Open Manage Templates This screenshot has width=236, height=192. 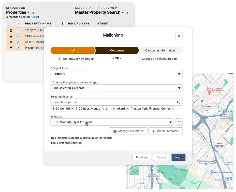pos(128,131)
